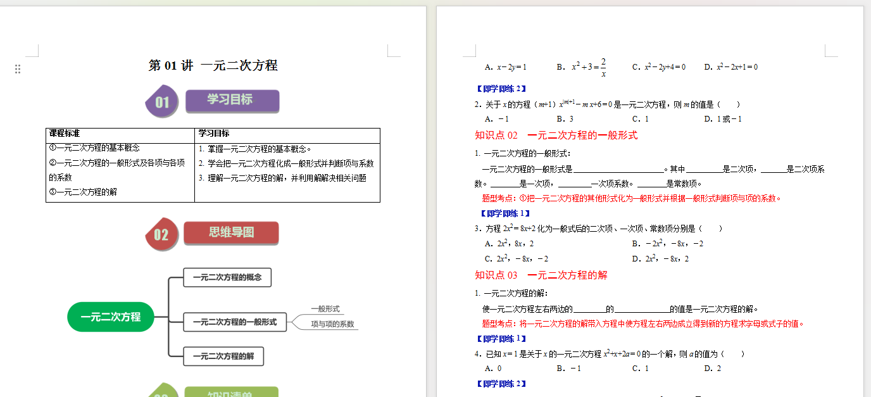This screenshot has width=871, height=397.
Task: Click the mind map leaf "项与项的系数"
Action: coord(332,324)
